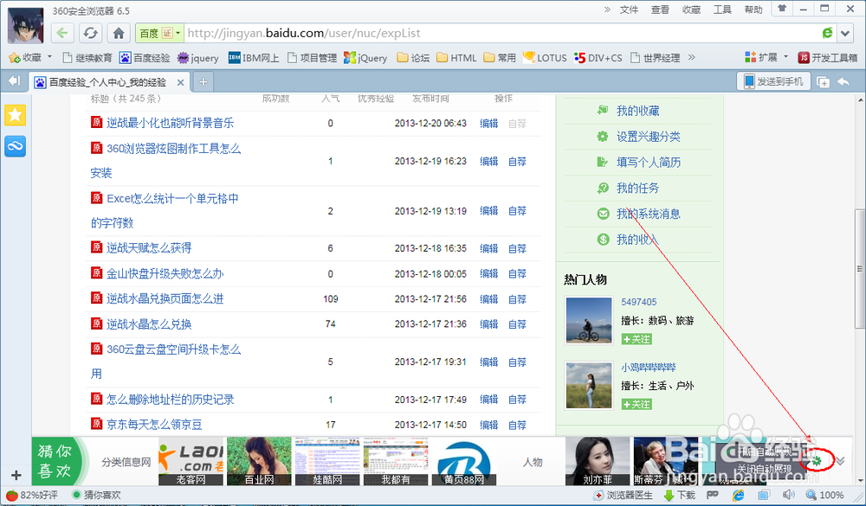This screenshot has width=866, height=506.
Task: Click the speaker mute icon in the status bar
Action: pyautogui.click(x=788, y=495)
